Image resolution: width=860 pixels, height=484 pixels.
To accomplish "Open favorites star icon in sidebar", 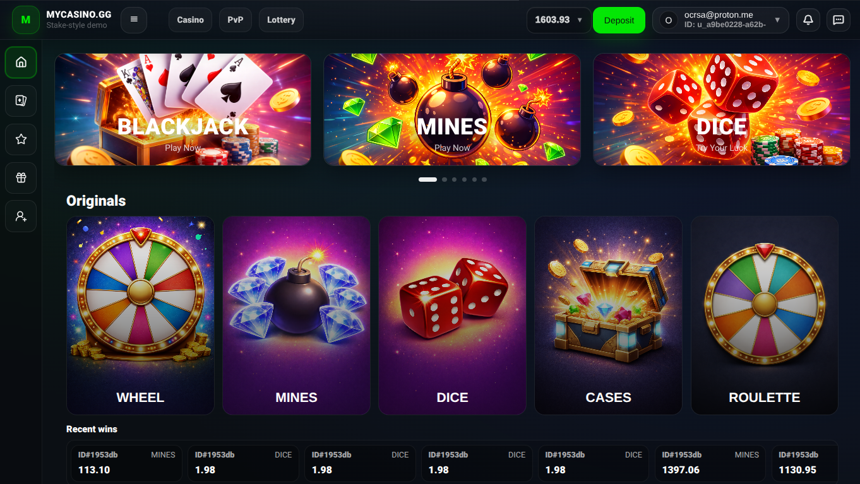I will click(x=21, y=139).
